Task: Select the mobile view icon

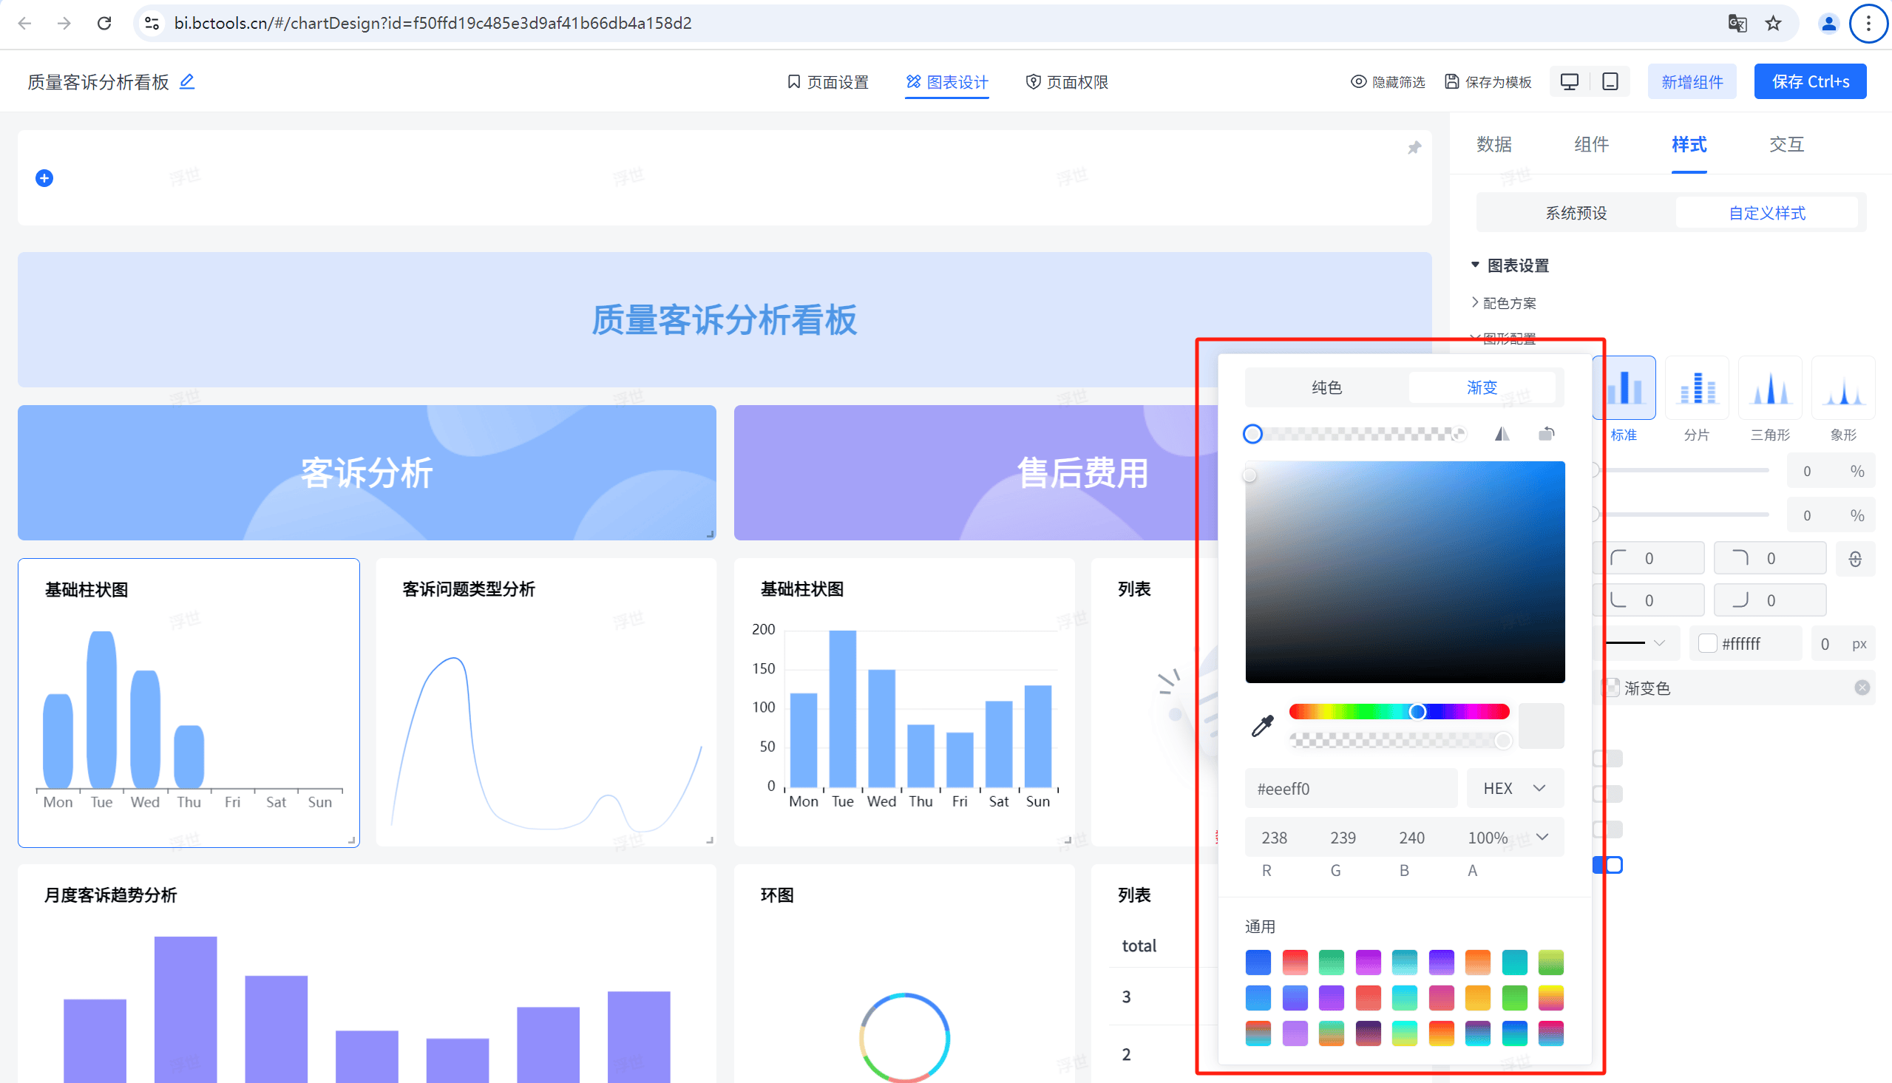Action: click(x=1610, y=82)
